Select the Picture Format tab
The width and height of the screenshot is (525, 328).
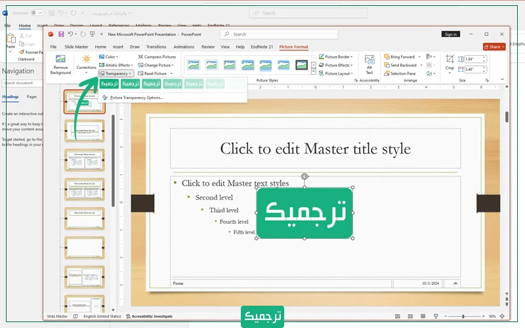tap(293, 47)
